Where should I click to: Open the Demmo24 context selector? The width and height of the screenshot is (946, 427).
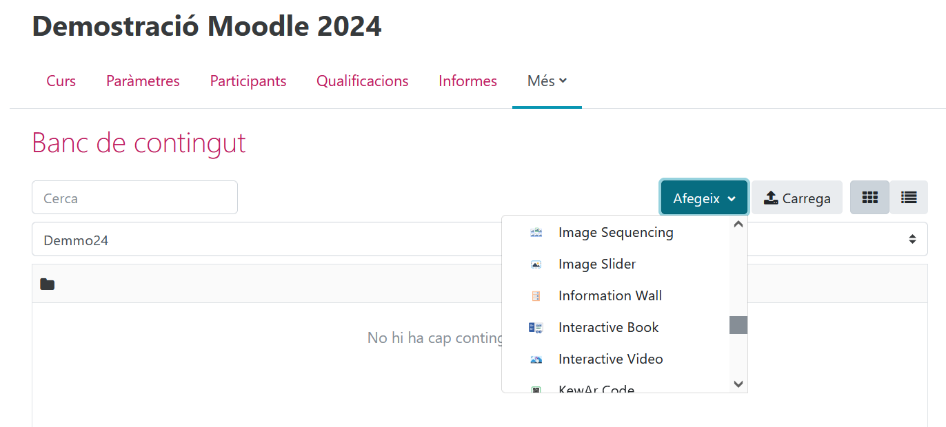pos(479,240)
